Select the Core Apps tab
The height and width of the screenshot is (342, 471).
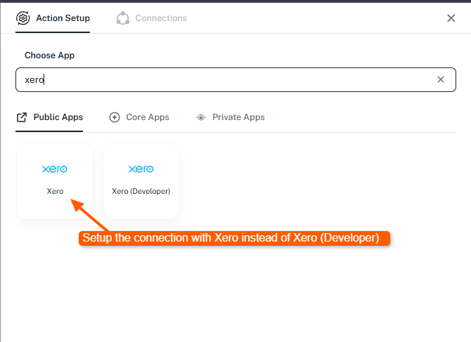click(x=139, y=117)
